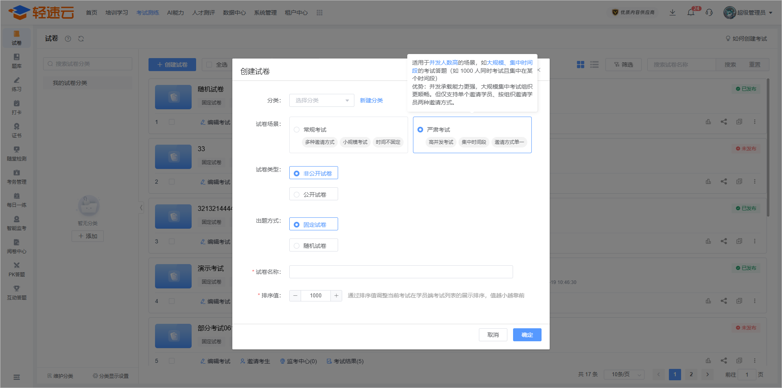Open the notification bell icon
The width and height of the screenshot is (782, 388).
[x=691, y=13]
